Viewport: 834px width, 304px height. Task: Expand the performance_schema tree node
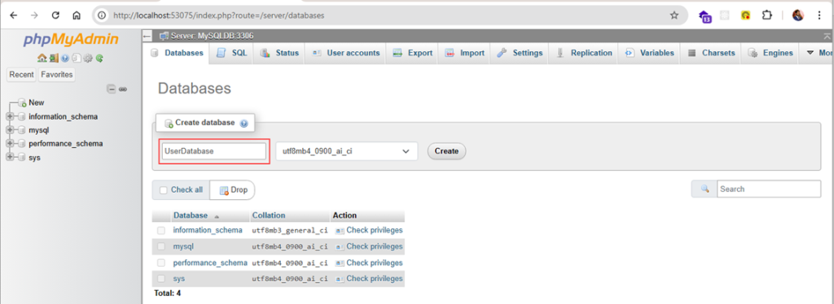[9, 144]
